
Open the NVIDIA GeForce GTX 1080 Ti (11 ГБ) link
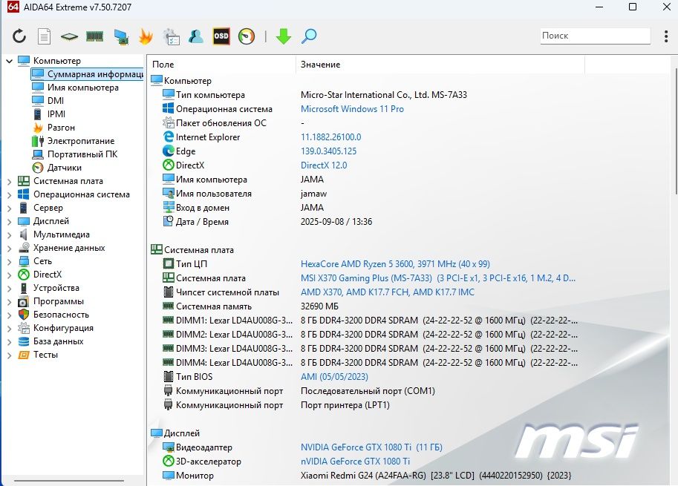(x=371, y=447)
